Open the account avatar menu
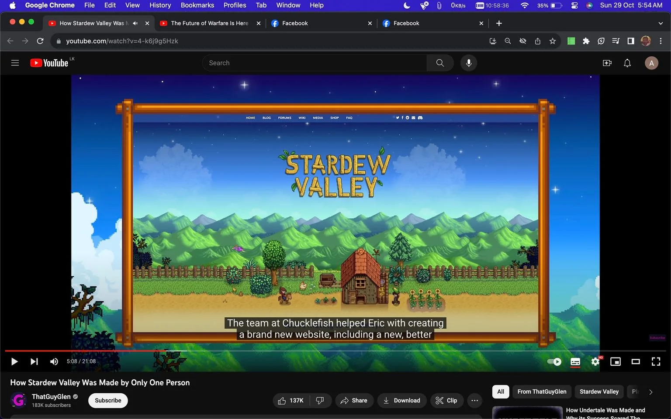The height and width of the screenshot is (419, 671). (x=651, y=63)
